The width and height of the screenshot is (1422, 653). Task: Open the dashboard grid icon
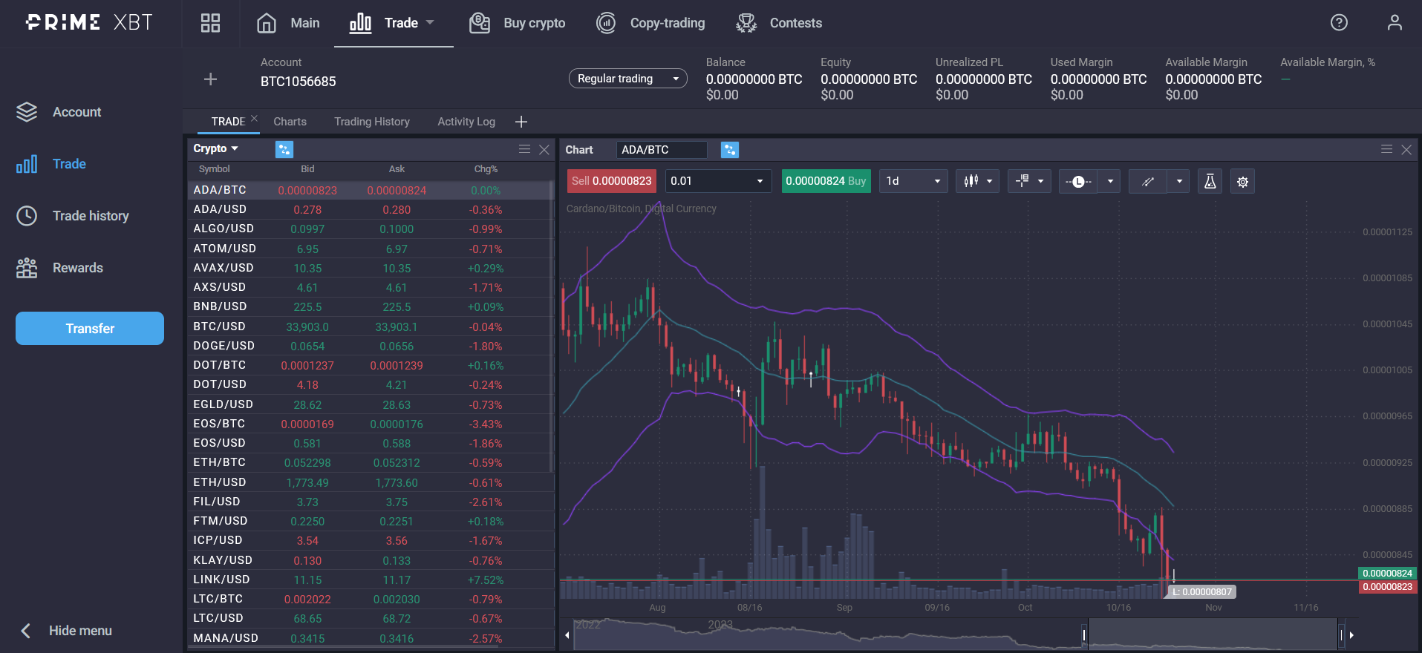tap(210, 23)
